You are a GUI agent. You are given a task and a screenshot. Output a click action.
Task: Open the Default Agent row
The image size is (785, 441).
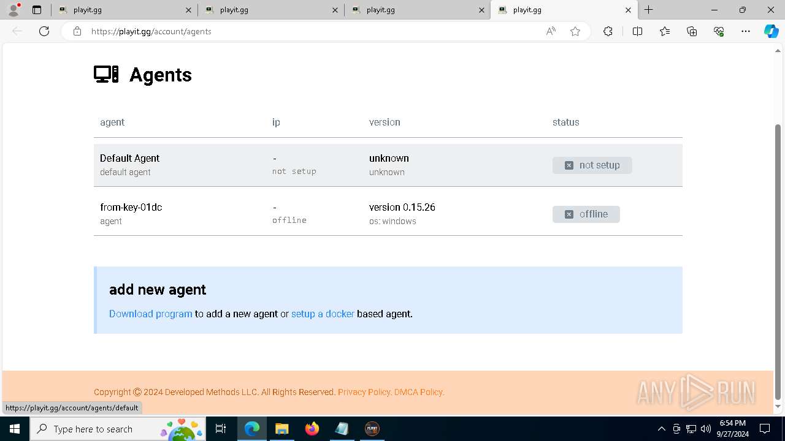coord(388,165)
